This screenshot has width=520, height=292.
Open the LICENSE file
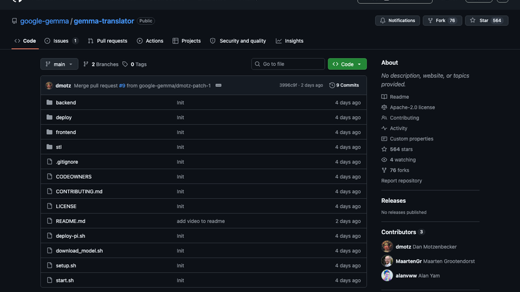tap(66, 206)
